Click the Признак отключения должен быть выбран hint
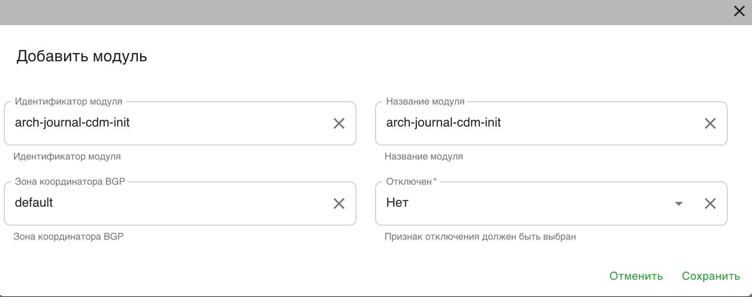The height and width of the screenshot is (297, 752). click(x=480, y=236)
